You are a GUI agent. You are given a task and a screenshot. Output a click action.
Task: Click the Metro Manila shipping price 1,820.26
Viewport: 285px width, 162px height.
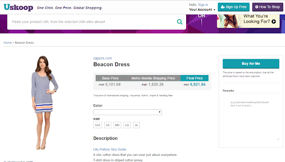pos(156,84)
